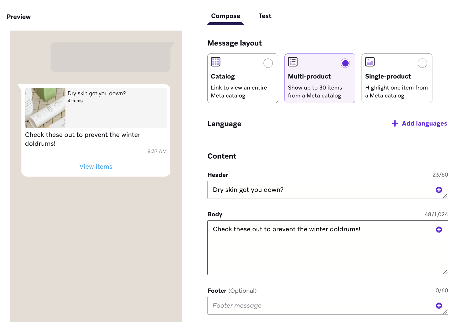This screenshot has width=459, height=322.
Task: Click the plus icon beside Add languages
Action: tap(395, 123)
